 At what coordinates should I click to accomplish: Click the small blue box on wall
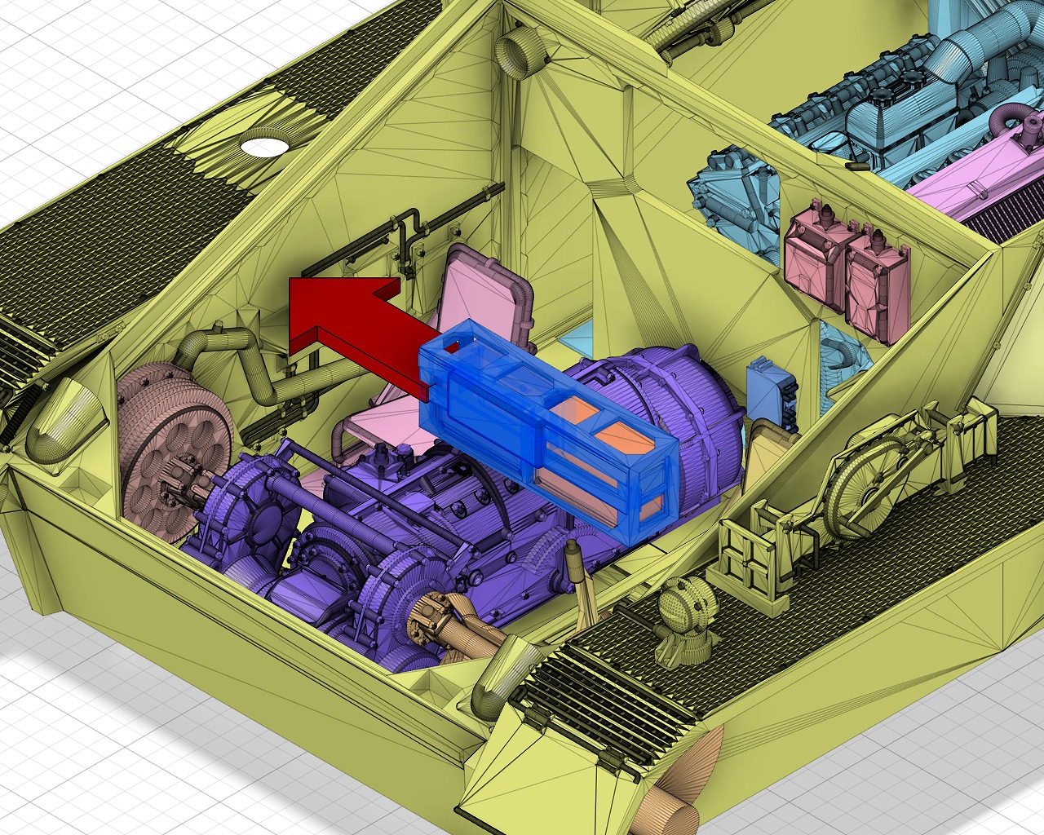coord(769,389)
